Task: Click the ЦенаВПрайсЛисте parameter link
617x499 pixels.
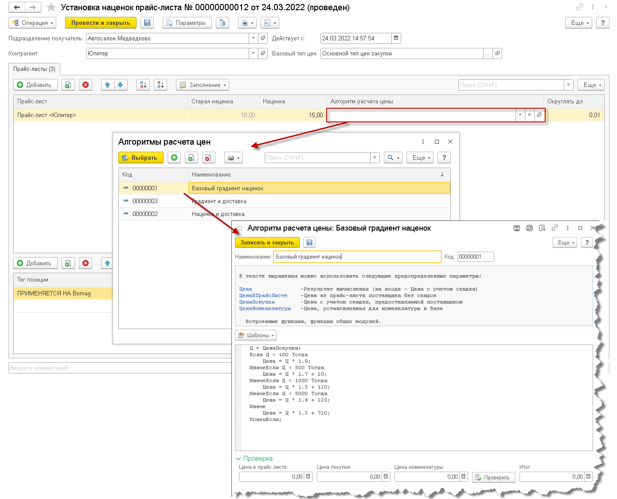Action: click(x=263, y=295)
